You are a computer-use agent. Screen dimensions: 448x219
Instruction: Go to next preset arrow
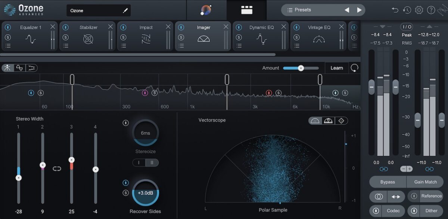point(359,10)
